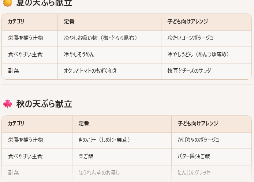Screen dimensions: 254x182
Task: Click the にんじんグラッセ cell
Action: [194, 172]
